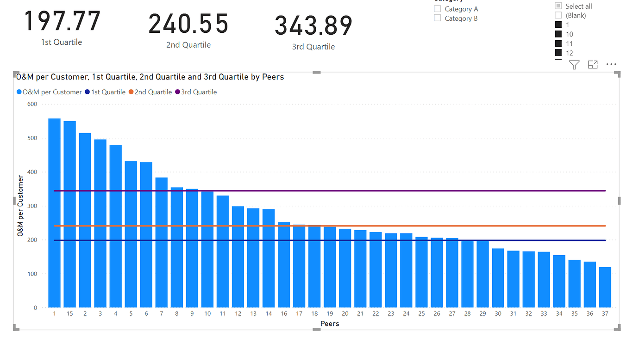Toggle Select all in the Peers slicer
Image resolution: width=639 pixels, height=343 pixels.
pyautogui.click(x=558, y=6)
